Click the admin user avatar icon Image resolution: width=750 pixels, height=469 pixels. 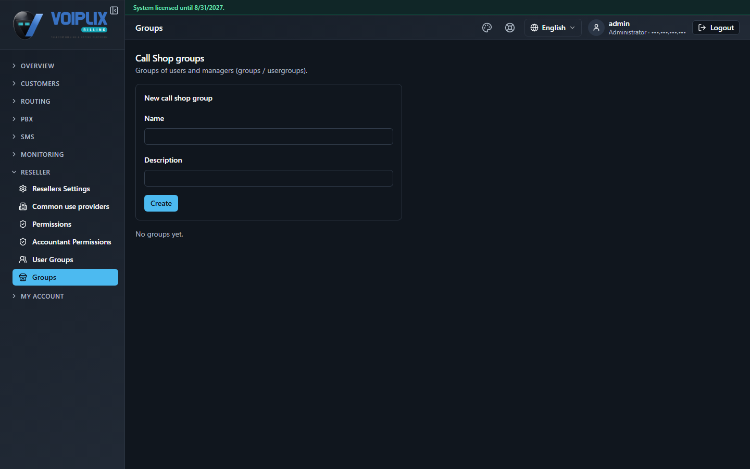tap(596, 28)
